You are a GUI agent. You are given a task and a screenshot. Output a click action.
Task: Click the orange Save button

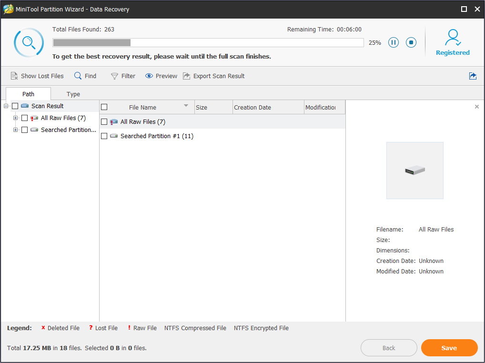pos(449,348)
